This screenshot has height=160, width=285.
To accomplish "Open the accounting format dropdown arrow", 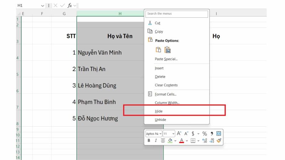I will pos(198,134).
